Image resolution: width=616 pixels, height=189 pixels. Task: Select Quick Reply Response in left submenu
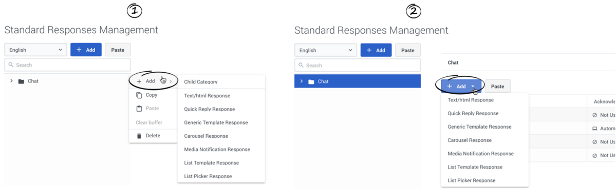tap(210, 109)
